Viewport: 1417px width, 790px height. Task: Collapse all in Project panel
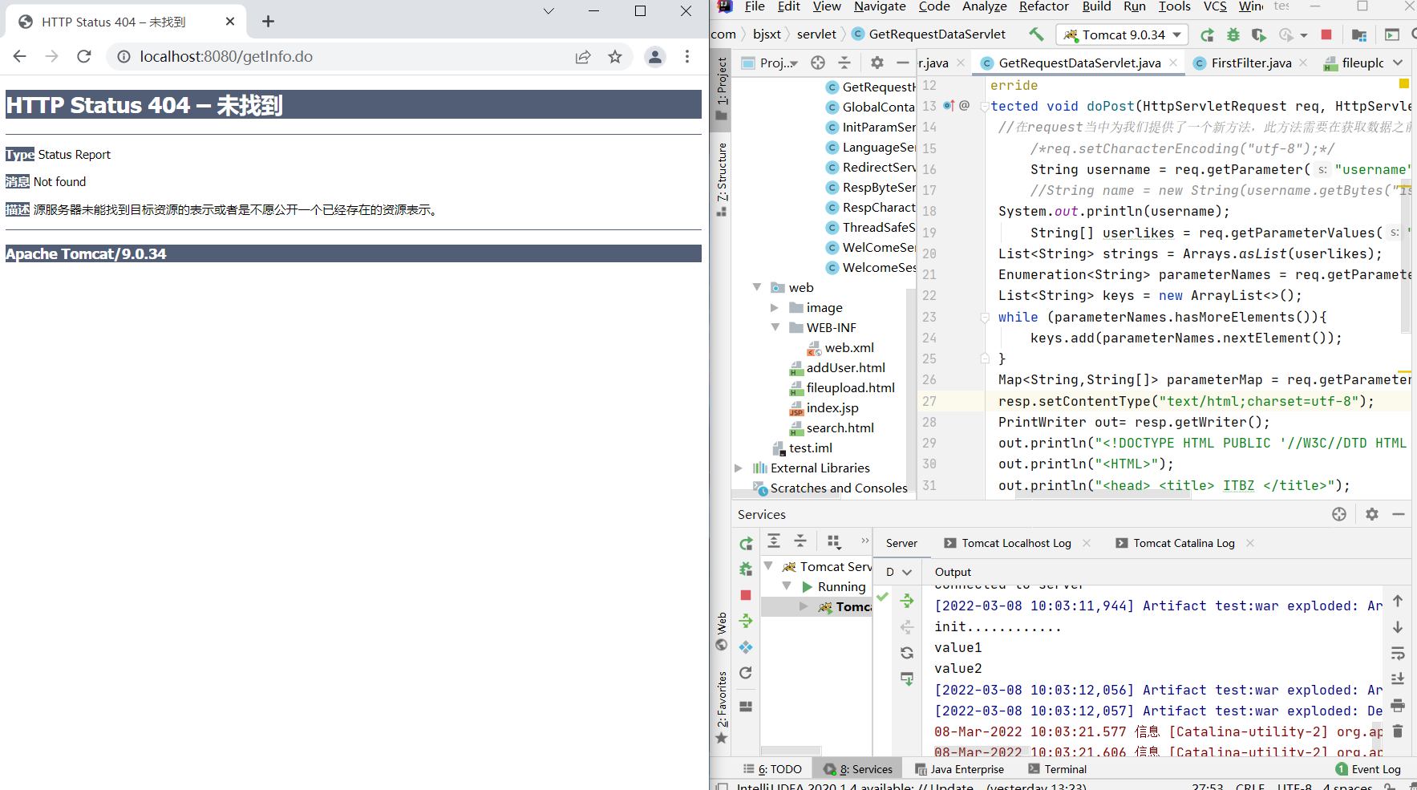(844, 63)
